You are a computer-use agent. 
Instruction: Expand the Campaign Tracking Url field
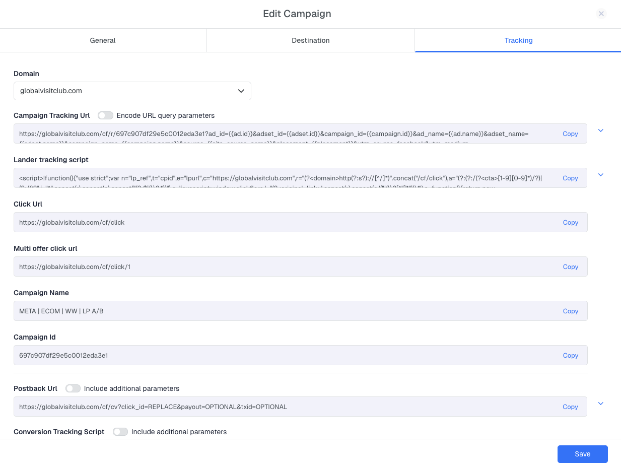pyautogui.click(x=600, y=130)
